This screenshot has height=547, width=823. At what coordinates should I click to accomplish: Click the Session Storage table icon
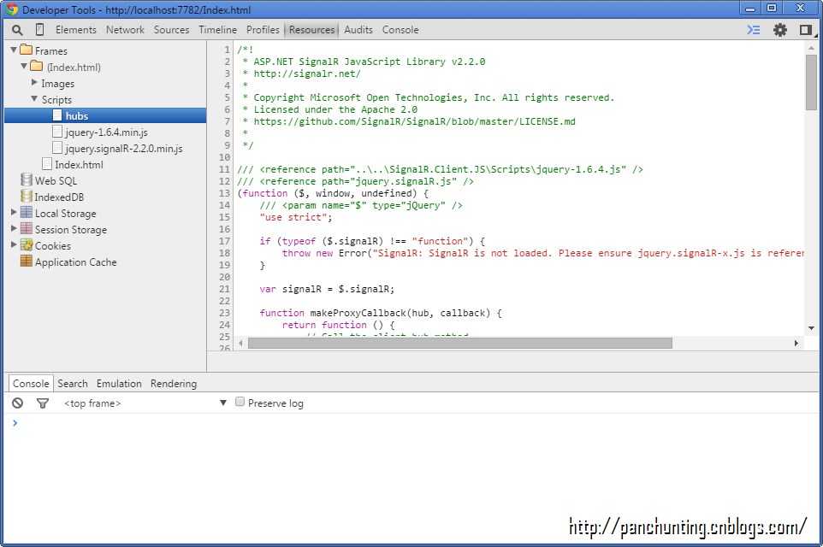point(27,229)
